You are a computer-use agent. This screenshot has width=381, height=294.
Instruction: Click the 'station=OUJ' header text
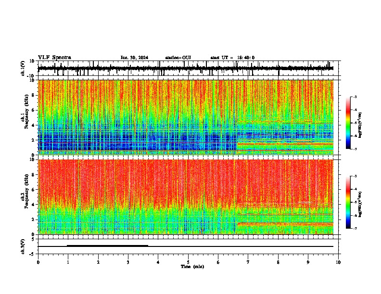[178, 58]
